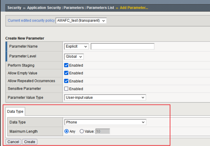Click the Maximum Length value input box
The image size is (210, 146).
pyautogui.click(x=102, y=131)
